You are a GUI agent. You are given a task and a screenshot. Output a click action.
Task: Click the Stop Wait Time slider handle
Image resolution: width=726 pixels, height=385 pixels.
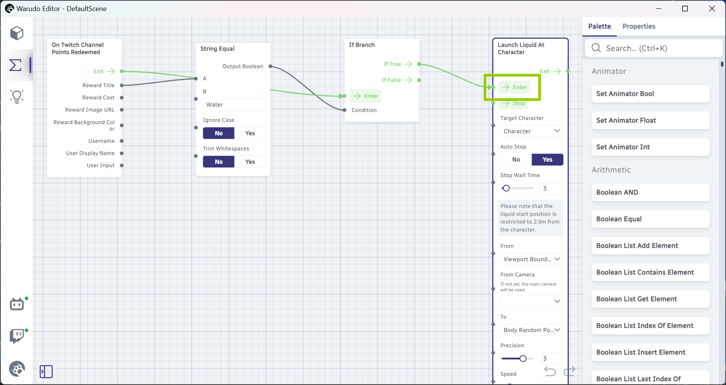[x=506, y=188]
